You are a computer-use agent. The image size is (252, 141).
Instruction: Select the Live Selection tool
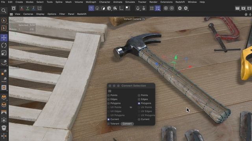click(4, 20)
